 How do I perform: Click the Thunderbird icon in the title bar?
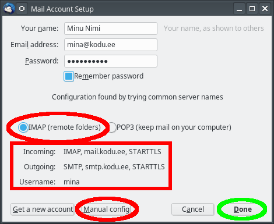tap(9, 9)
